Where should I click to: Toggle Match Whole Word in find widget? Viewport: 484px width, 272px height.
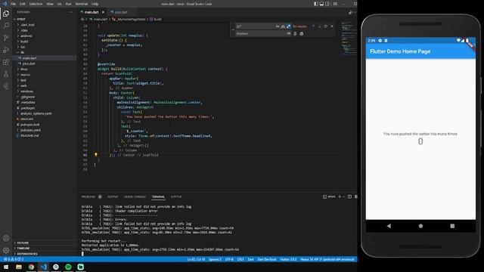(283, 26)
